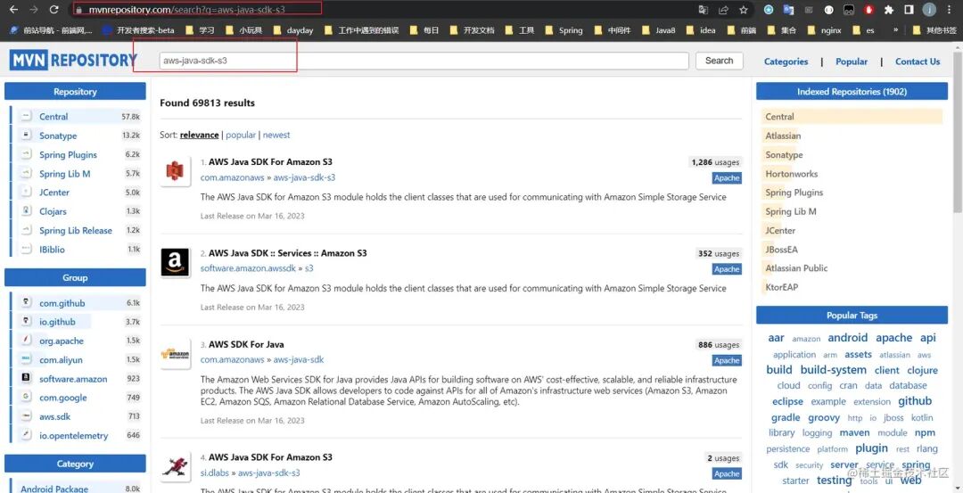This screenshot has height=493, width=963.
Task: Open the Contact Us menu item
Action: 917,62
